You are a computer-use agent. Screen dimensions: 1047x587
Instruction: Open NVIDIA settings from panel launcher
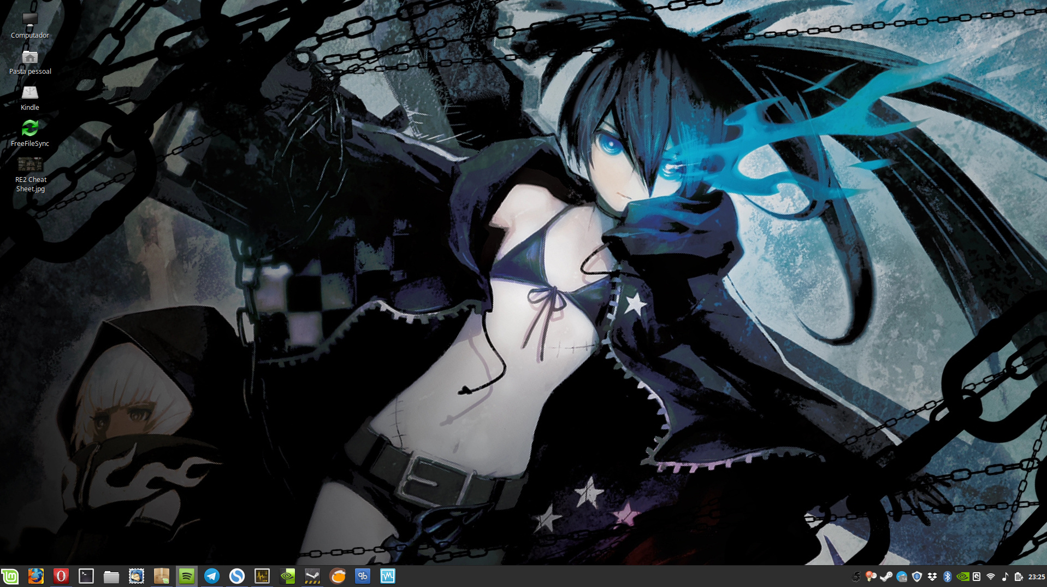click(287, 576)
